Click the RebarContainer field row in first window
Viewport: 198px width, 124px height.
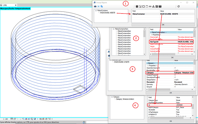tap(163, 14)
